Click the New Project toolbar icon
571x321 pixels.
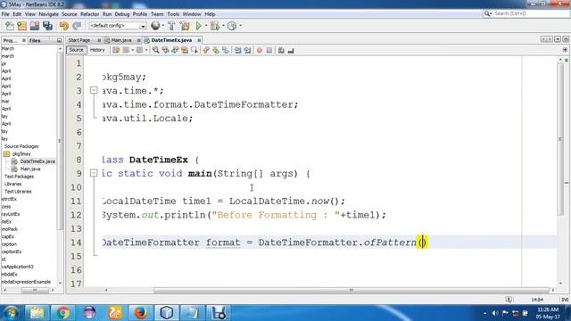pyautogui.click(x=21, y=26)
